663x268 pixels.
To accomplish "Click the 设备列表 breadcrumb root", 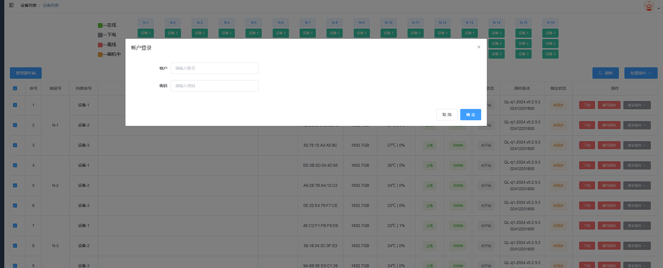I will pyautogui.click(x=28, y=5).
